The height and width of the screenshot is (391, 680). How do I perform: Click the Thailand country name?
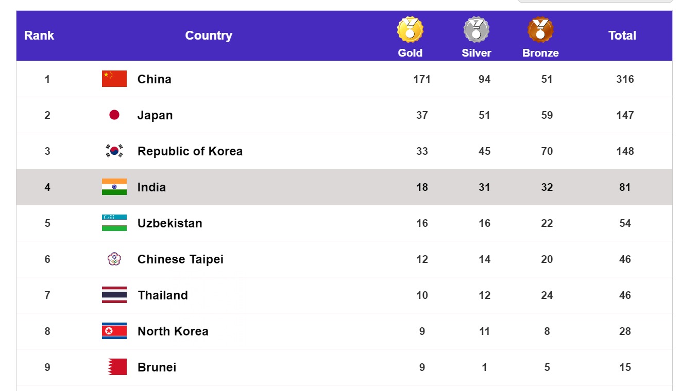[x=163, y=295]
